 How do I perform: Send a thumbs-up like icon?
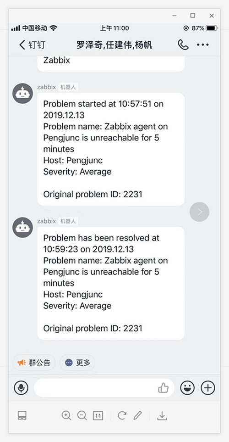tap(163, 388)
